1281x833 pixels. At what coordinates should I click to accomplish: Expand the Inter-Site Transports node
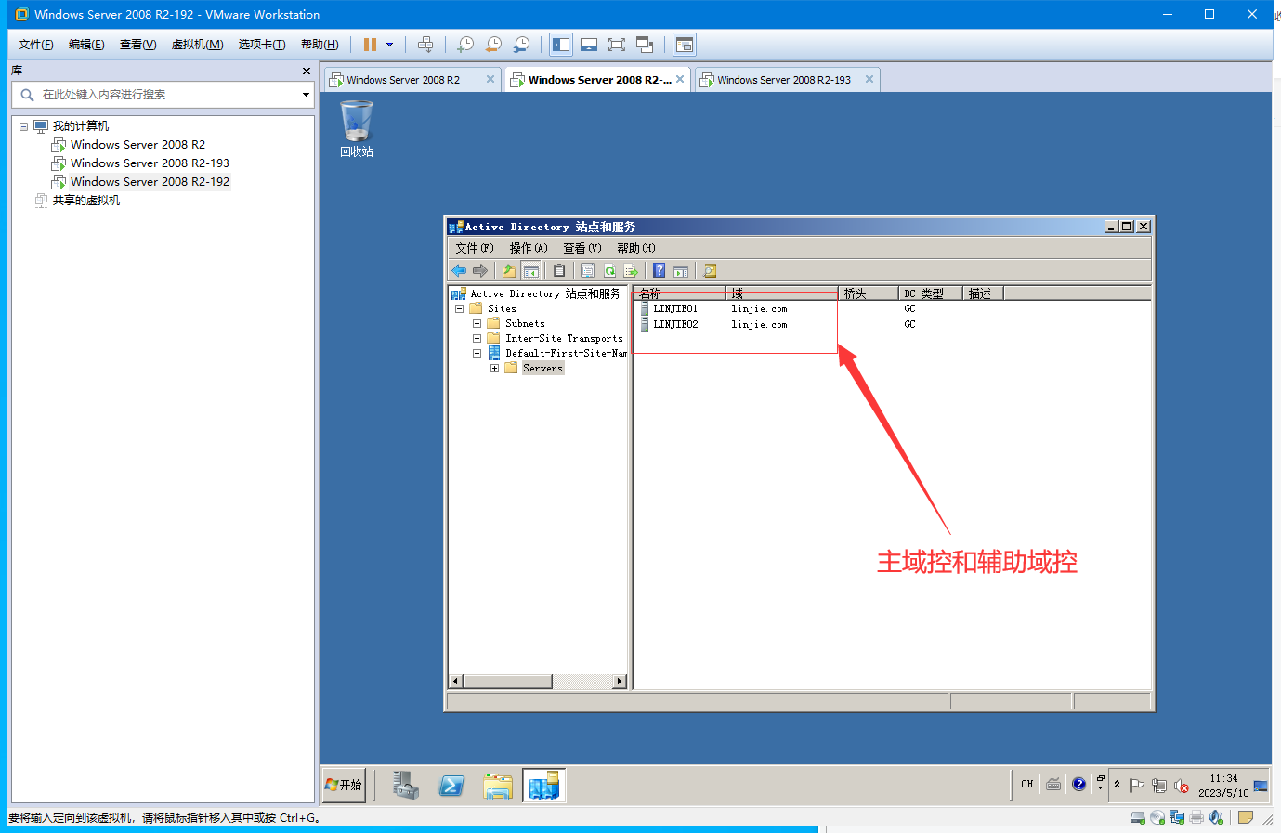tap(477, 338)
